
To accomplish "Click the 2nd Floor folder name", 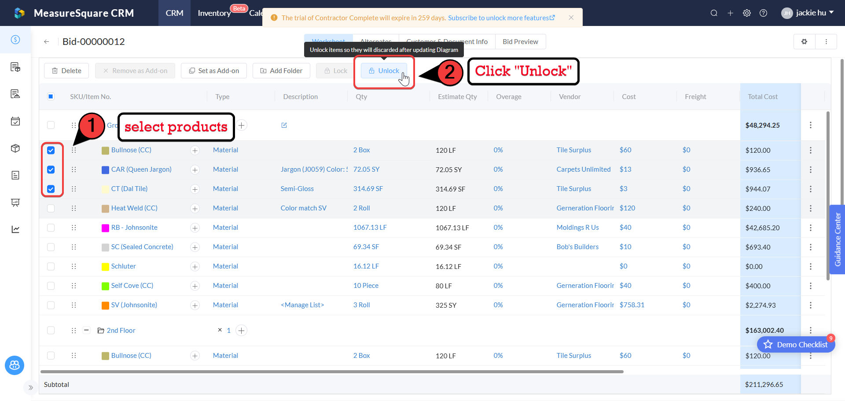I will [121, 331].
